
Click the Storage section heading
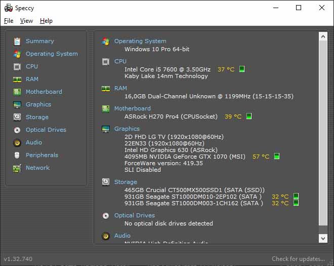[126, 182]
